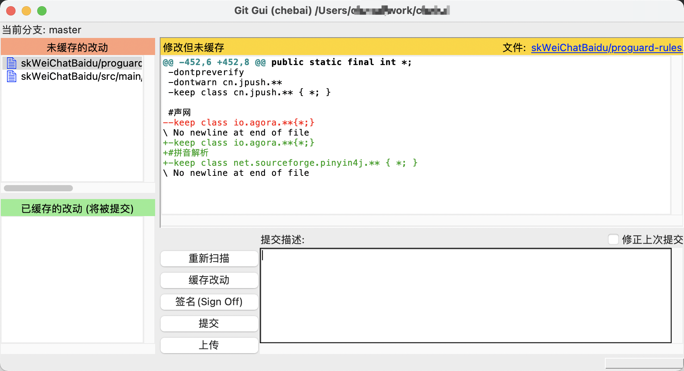
Task: Click the file icon beside skWeiChatBaidu/src/main entry
Action: [x=11, y=76]
